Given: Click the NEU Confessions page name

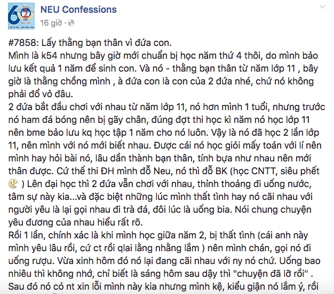Looking at the screenshot, I should point(79,10).
